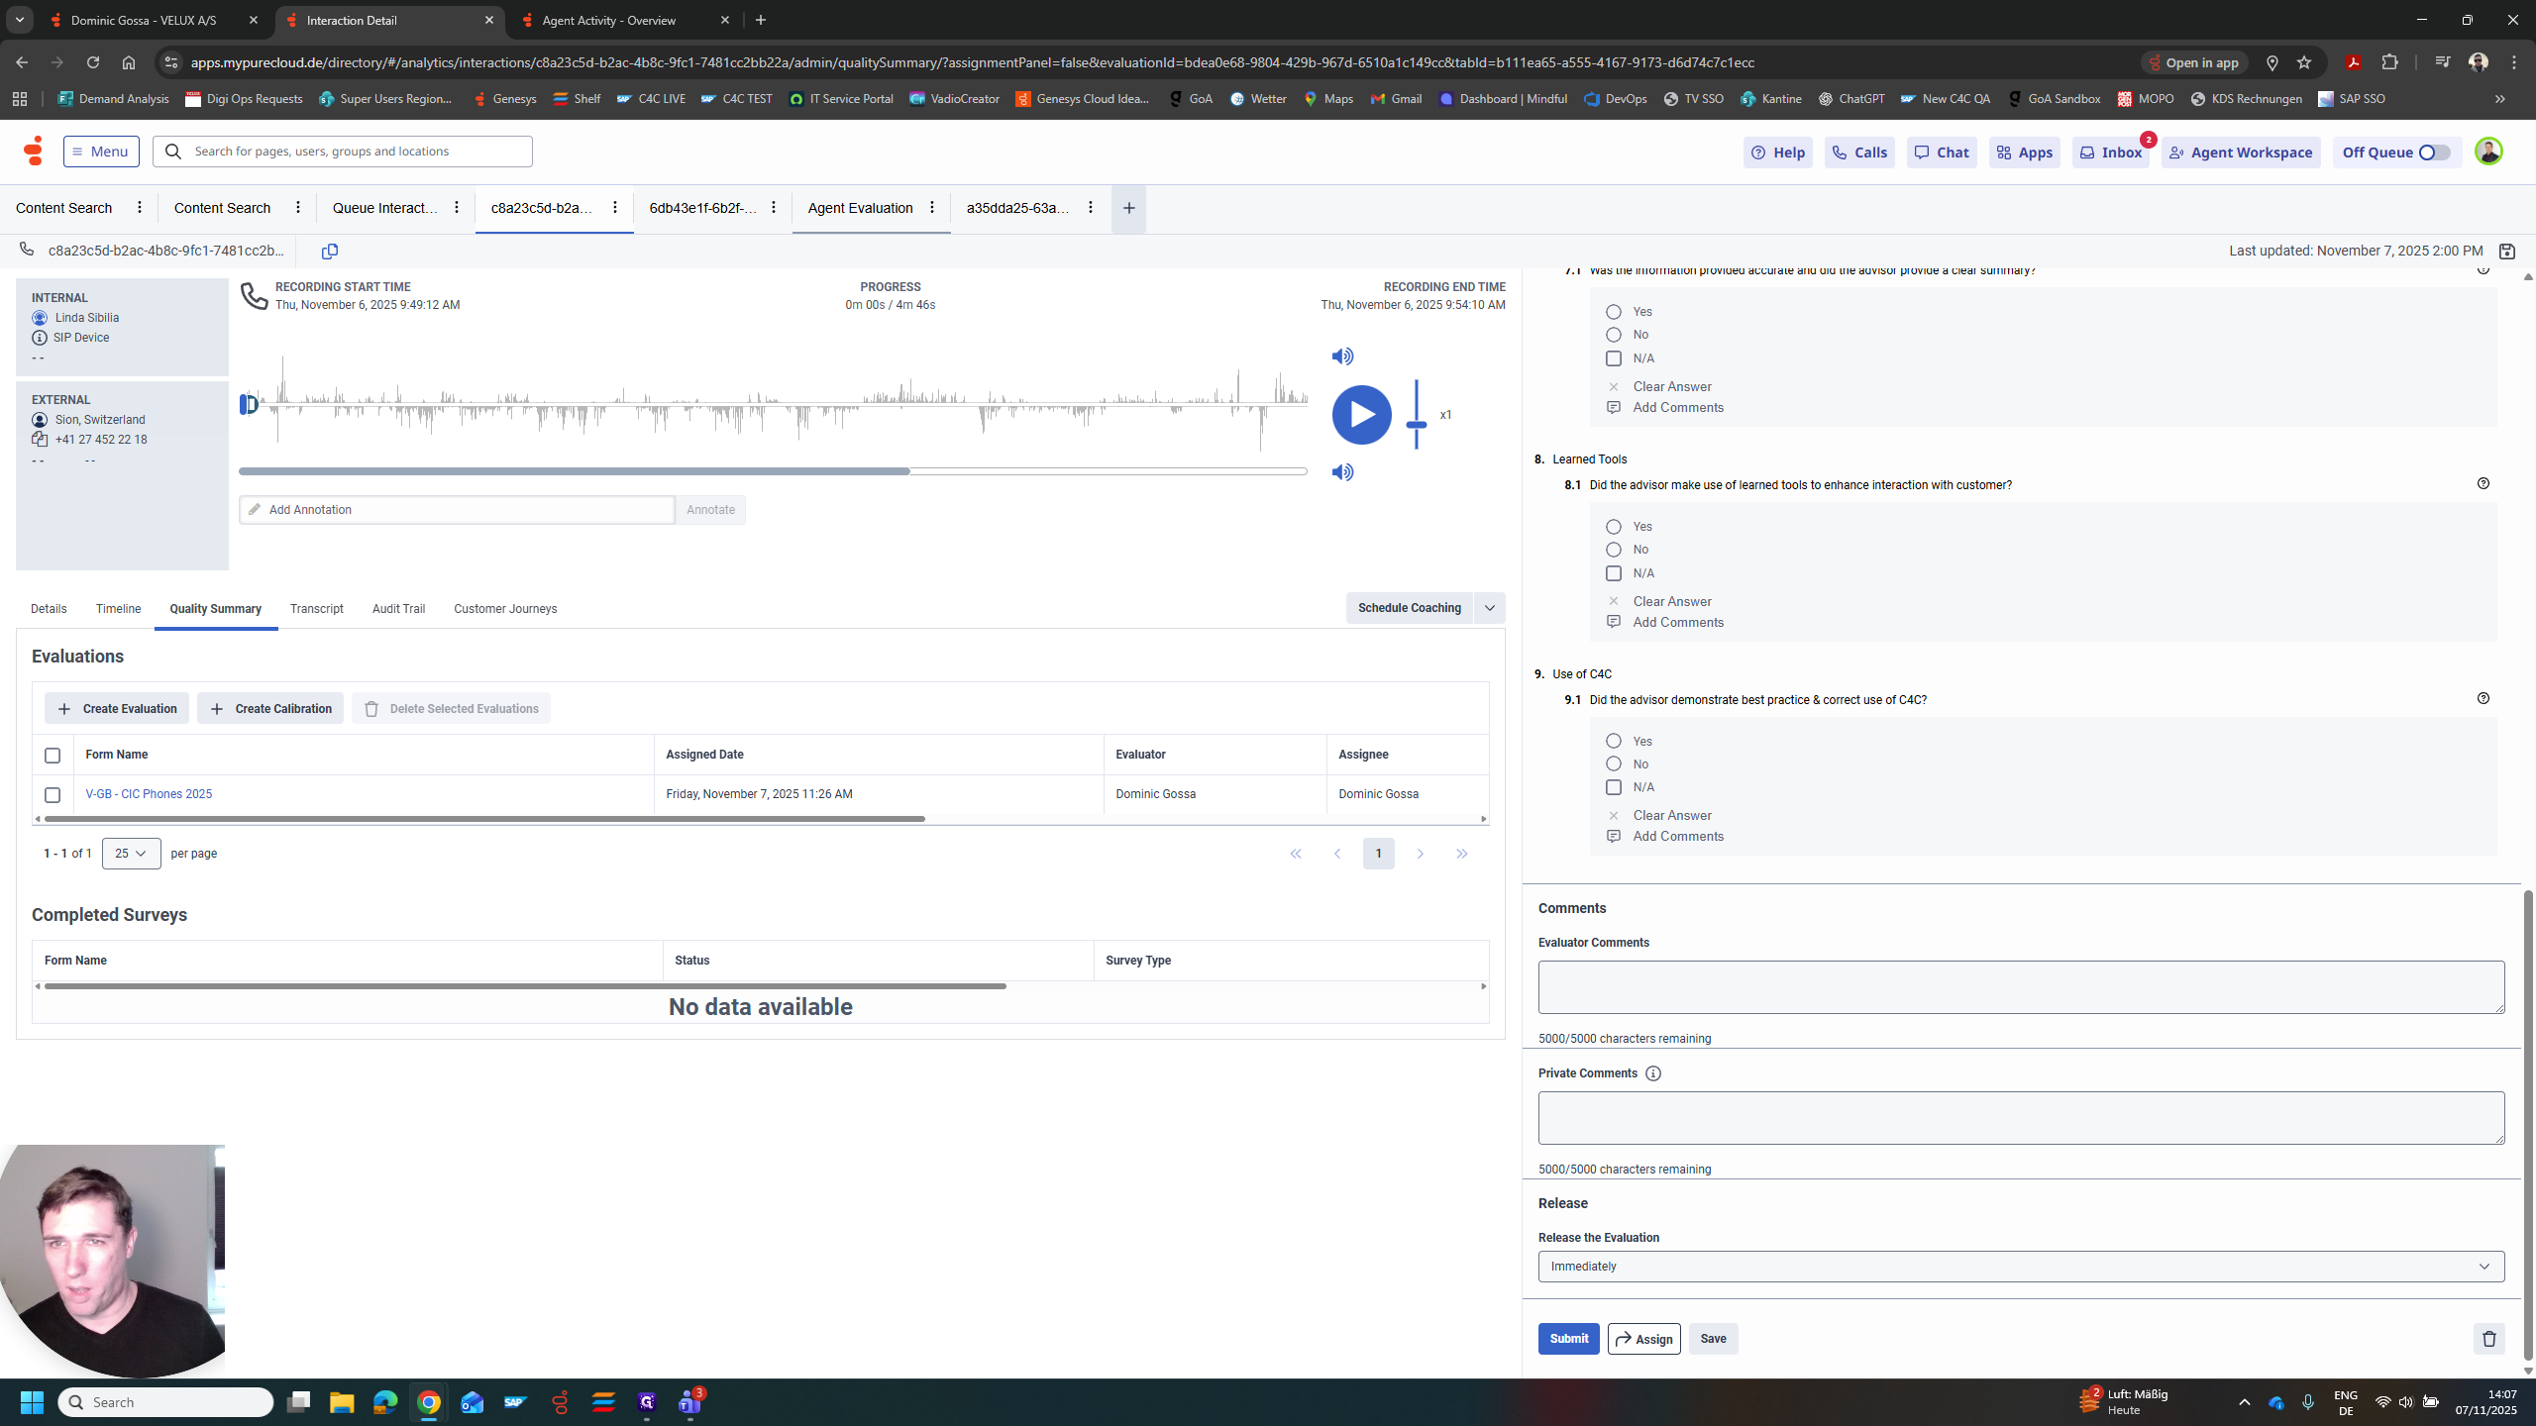
Task: Change the per page dropdown from 25
Action: tap(130, 853)
